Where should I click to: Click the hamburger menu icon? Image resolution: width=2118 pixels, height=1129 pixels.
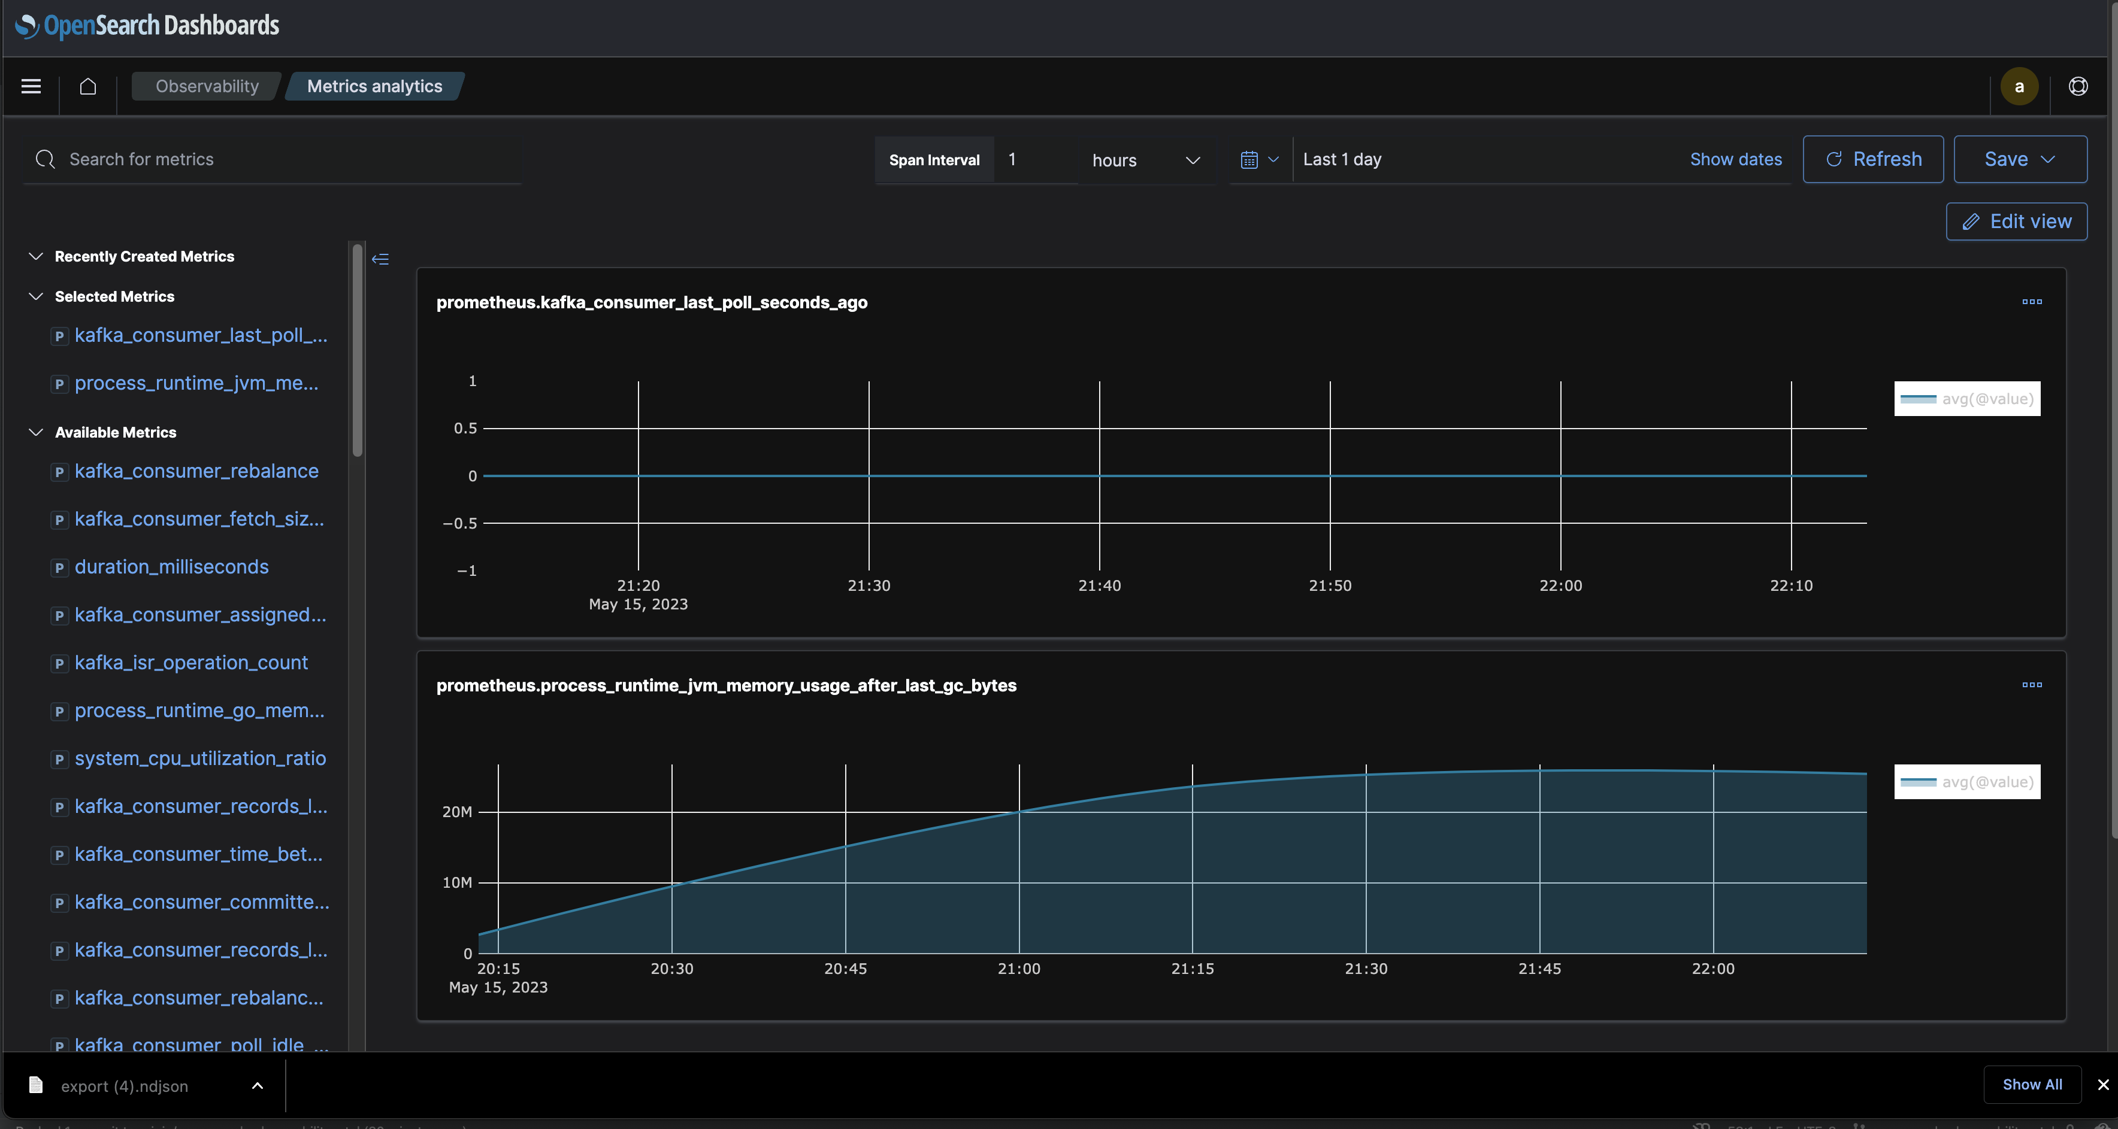pos(29,86)
